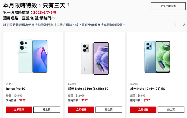This screenshot has height=118, width=187.
Task: Click 線上買 for OPPO Reno8 Pro 5G
Action: pyautogui.click(x=47, y=110)
